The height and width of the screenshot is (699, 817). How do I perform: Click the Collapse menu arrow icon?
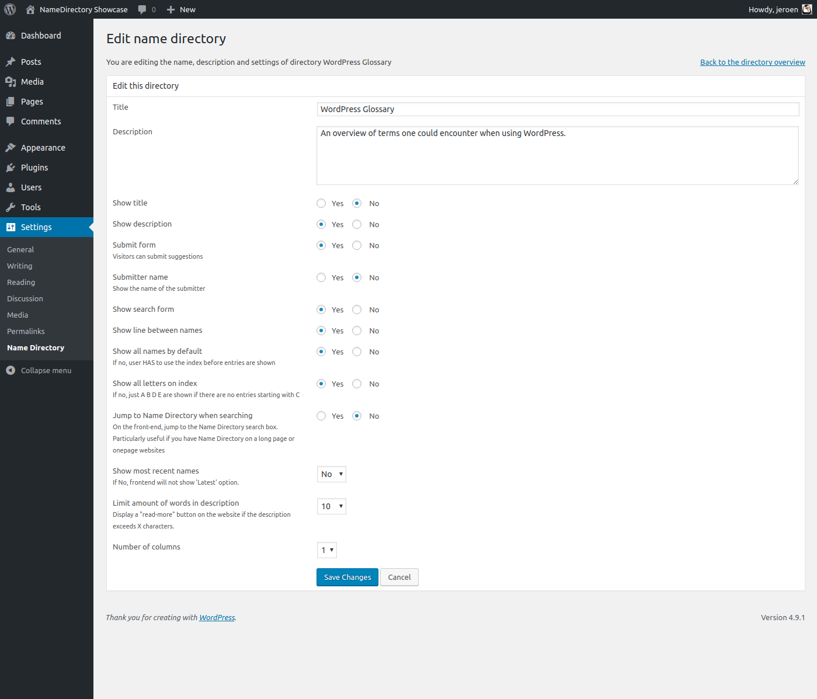click(11, 370)
